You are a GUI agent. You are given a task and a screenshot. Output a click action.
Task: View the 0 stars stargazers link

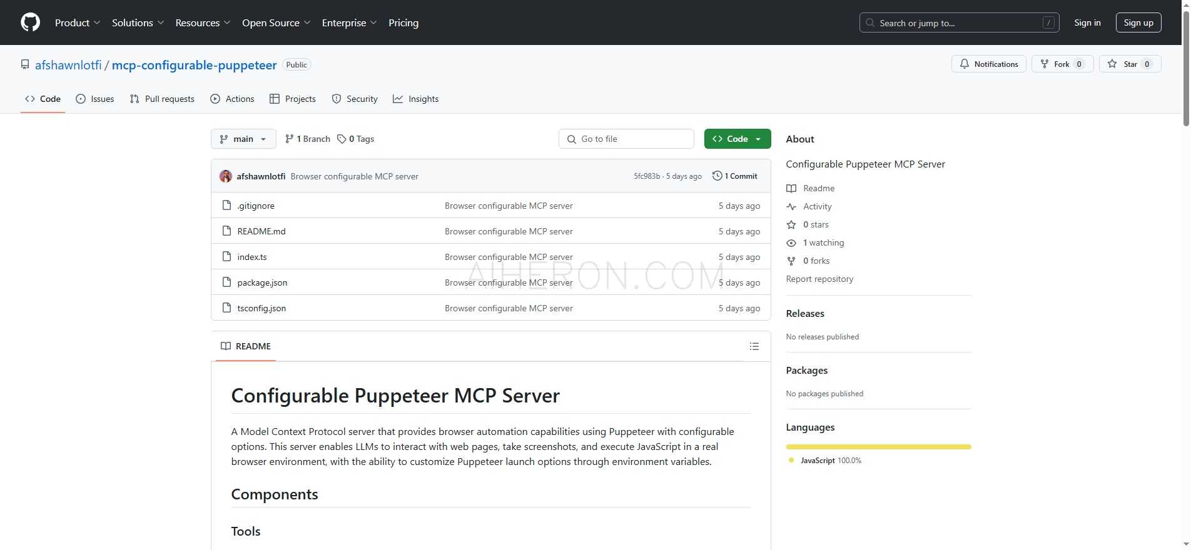(808, 224)
